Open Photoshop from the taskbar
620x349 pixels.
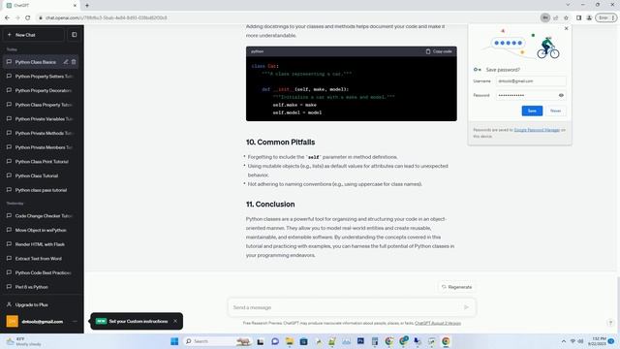(360, 341)
